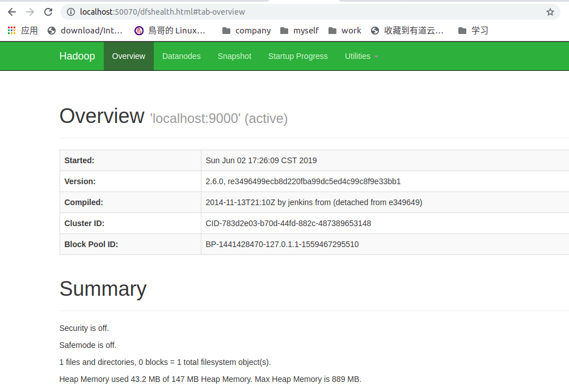The width and height of the screenshot is (569, 391).
Task: Switch to the Snapshot tab
Action: tap(234, 56)
